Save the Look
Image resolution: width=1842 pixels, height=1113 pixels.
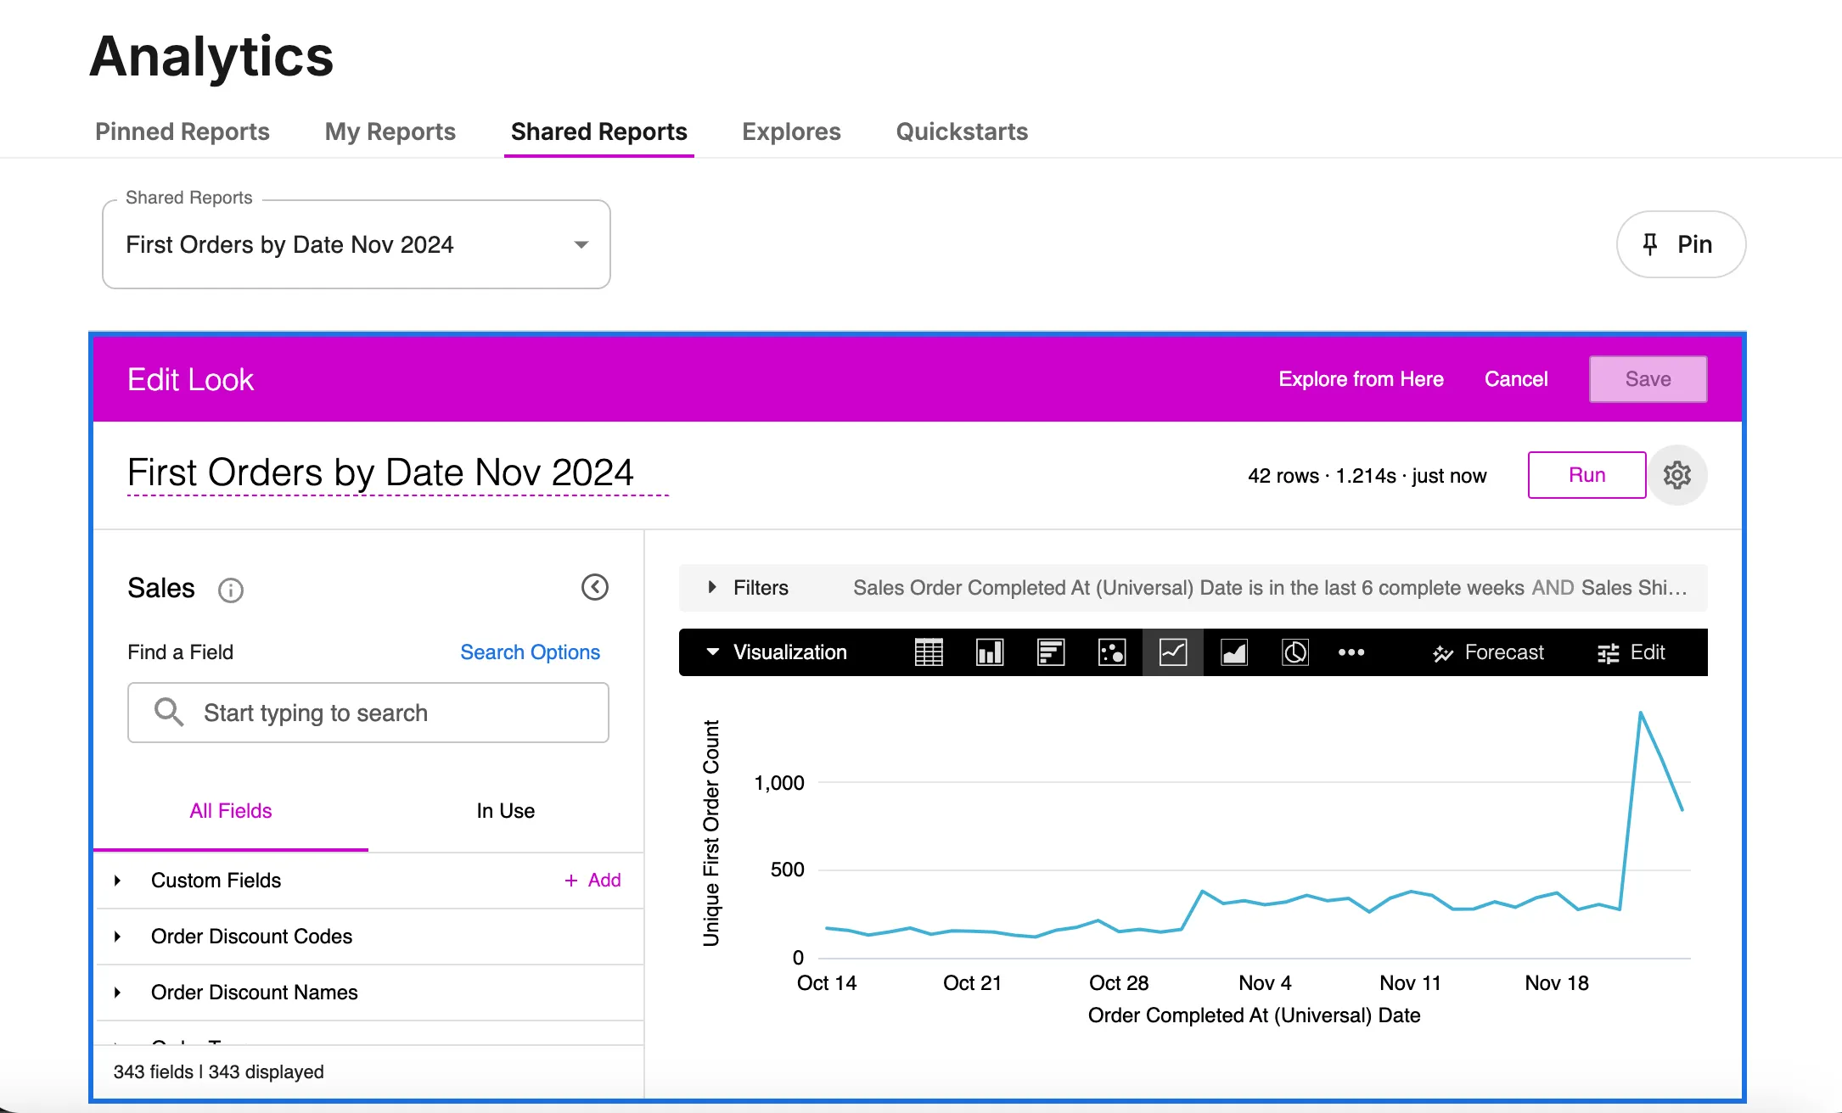click(1648, 379)
